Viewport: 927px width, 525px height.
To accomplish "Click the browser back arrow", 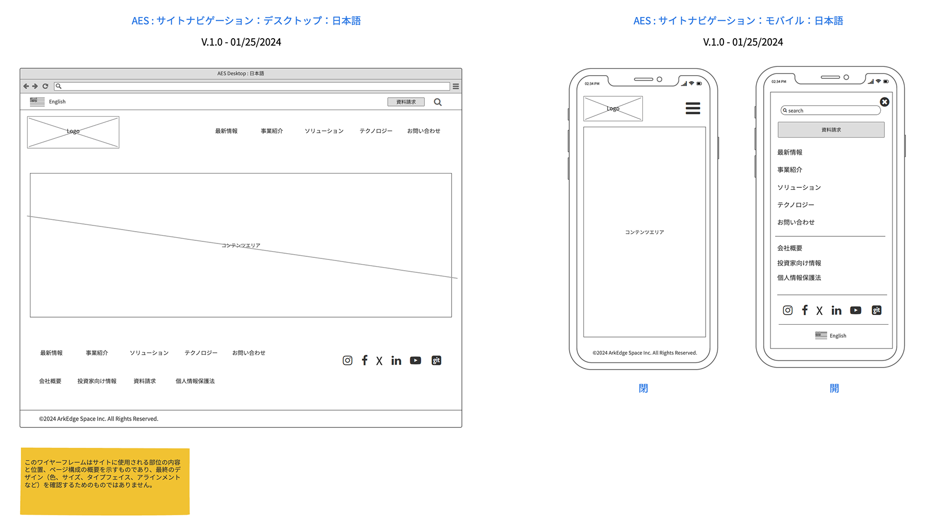I will (26, 86).
